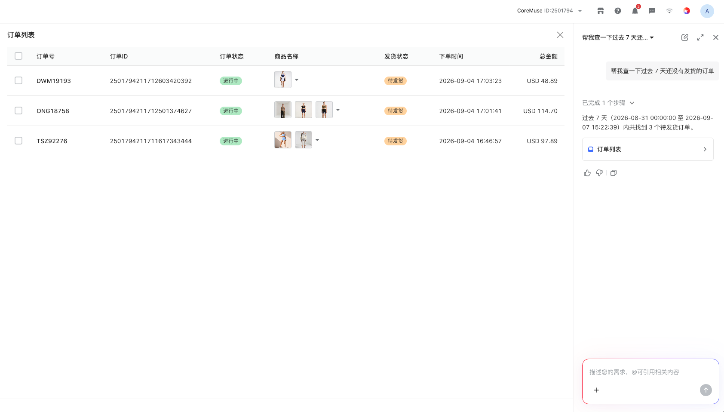
Task: Expand the assistant panel to fullscreen
Action: tap(700, 37)
